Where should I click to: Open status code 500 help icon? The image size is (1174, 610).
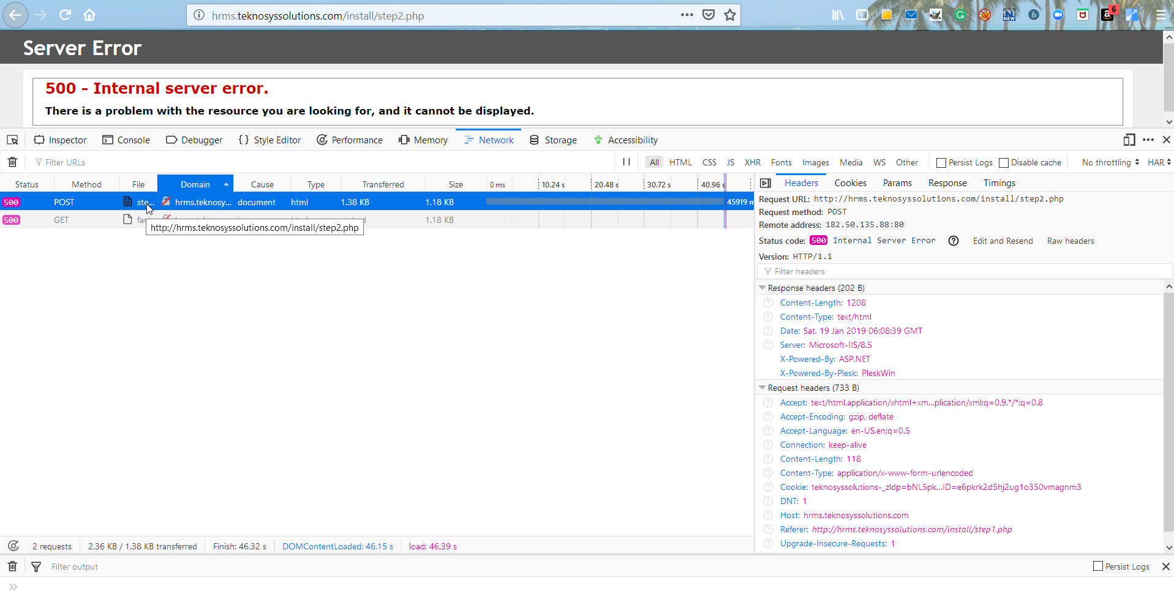[954, 241]
